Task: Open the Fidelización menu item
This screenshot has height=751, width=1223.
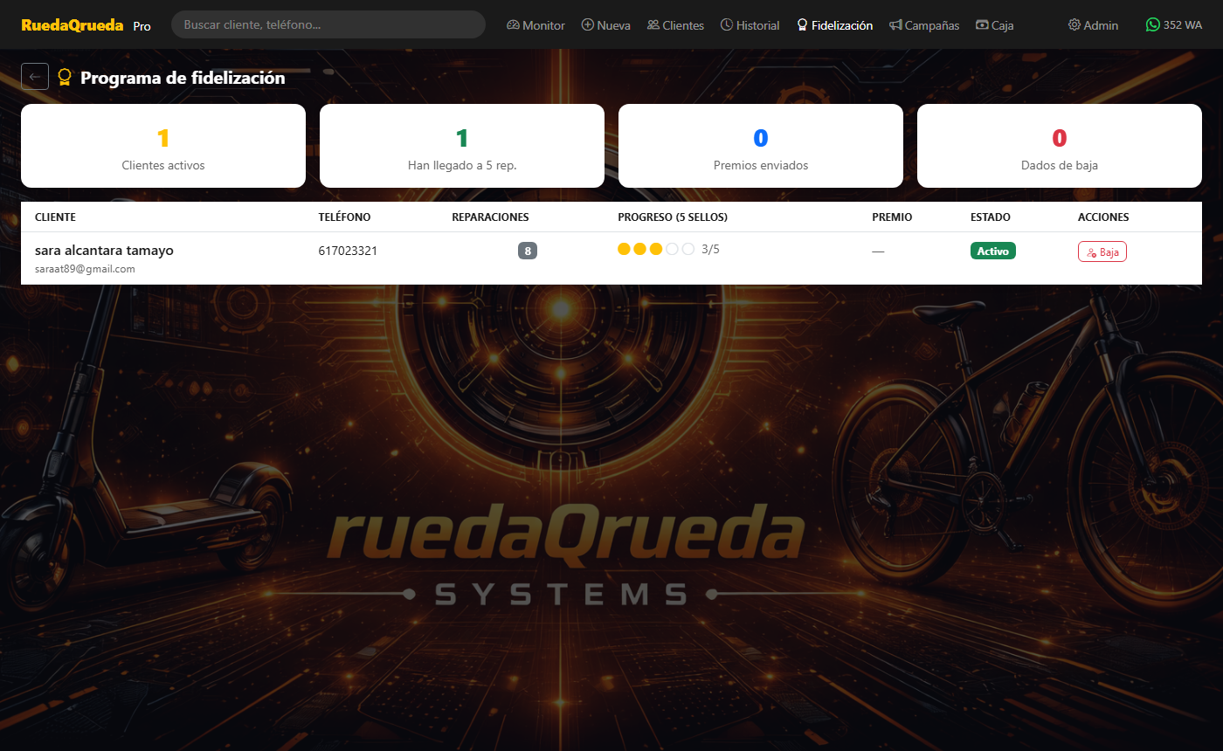Action: [x=834, y=25]
